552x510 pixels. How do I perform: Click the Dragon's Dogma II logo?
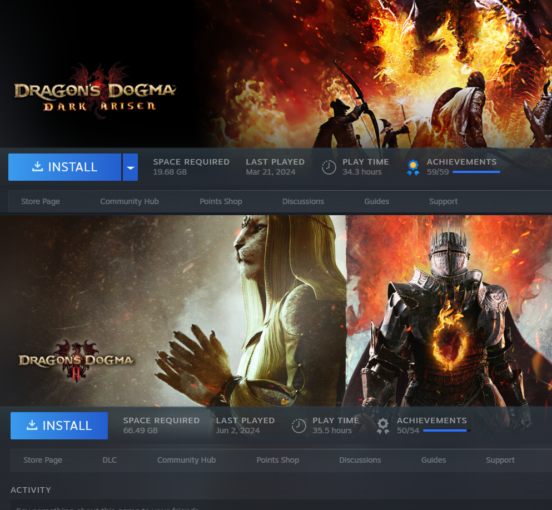click(x=76, y=360)
